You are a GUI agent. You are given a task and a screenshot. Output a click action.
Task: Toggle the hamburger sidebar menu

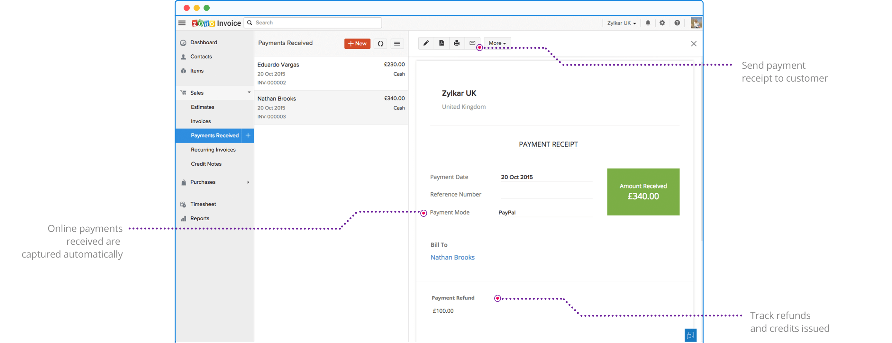(x=182, y=23)
